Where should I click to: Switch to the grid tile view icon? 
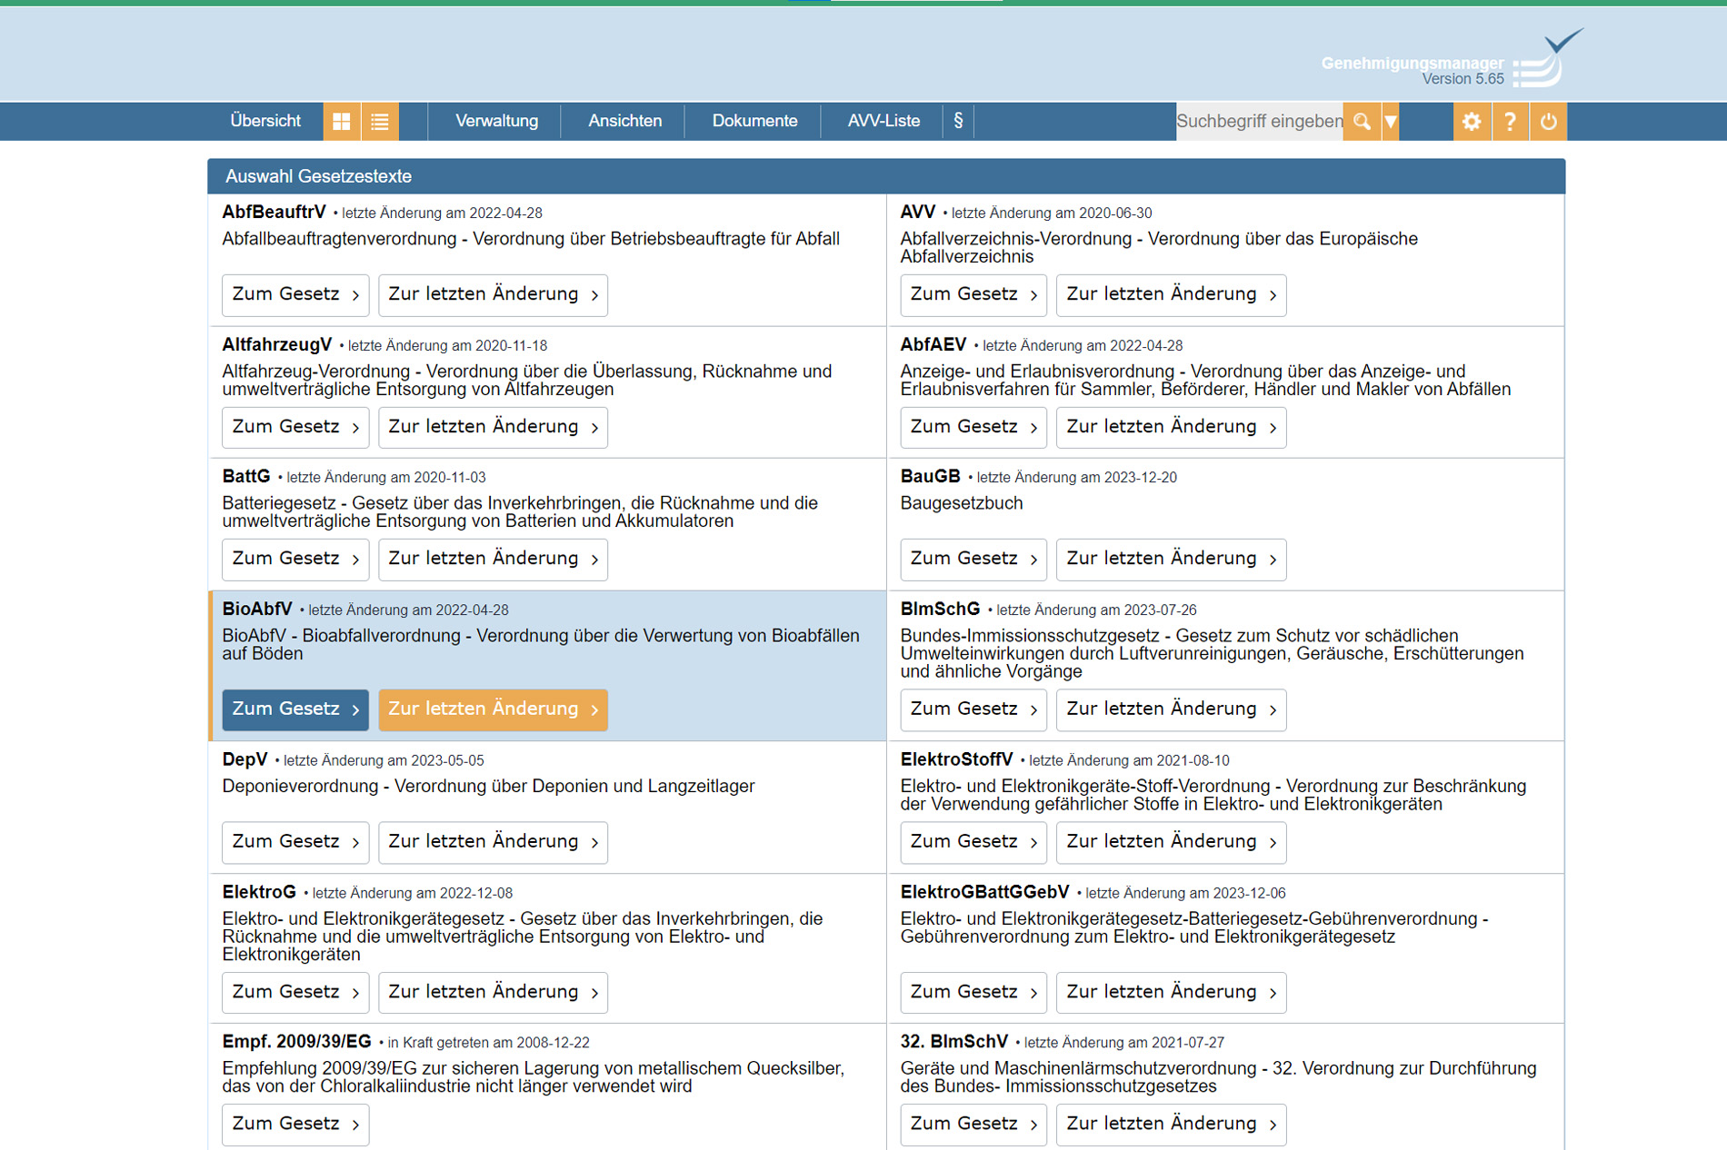[342, 122]
